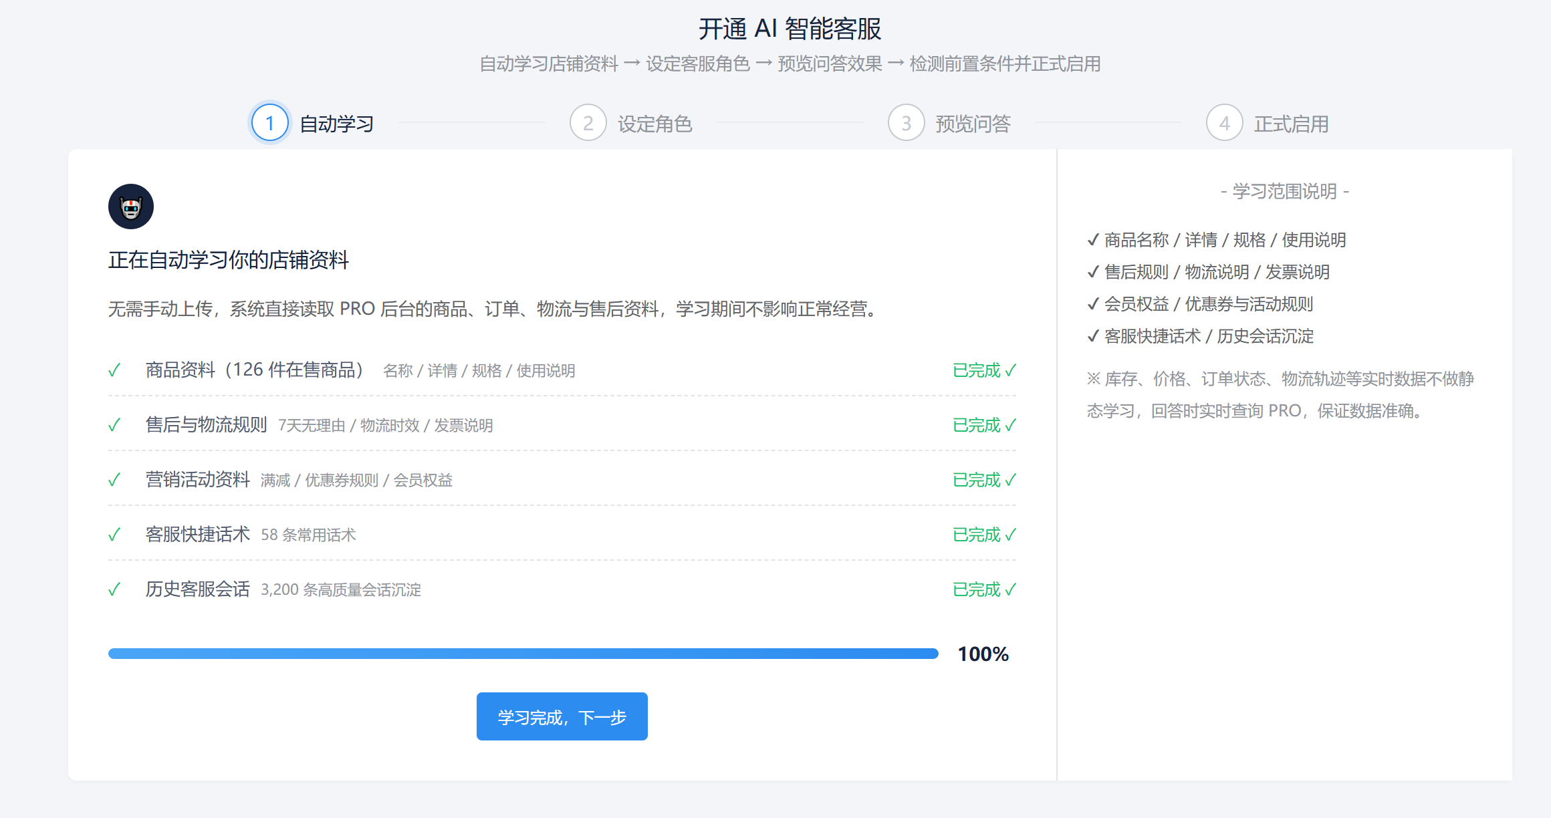Click sidebar item 客服快捷话术 / 历史会话沉淀

1201,336
